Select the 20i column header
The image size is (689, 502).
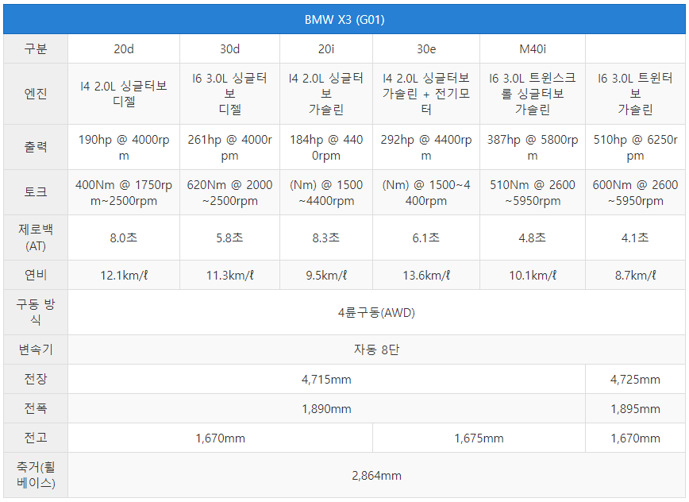326,48
